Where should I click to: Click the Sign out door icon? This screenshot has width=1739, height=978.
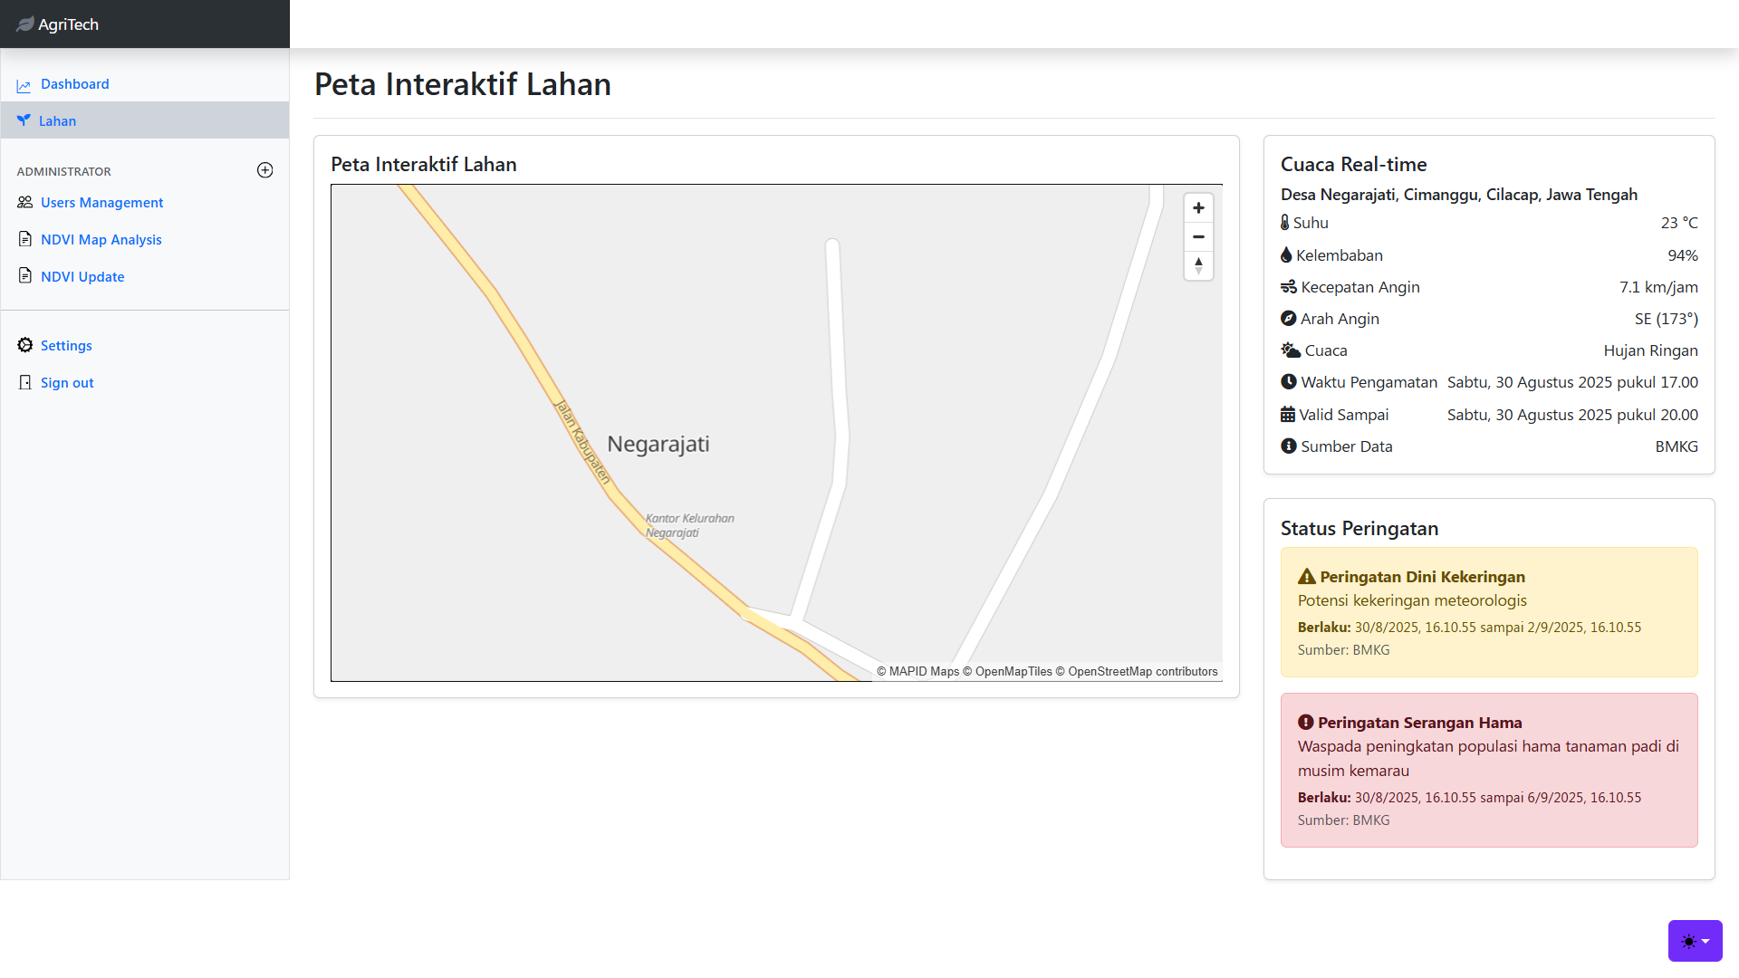pos(25,382)
